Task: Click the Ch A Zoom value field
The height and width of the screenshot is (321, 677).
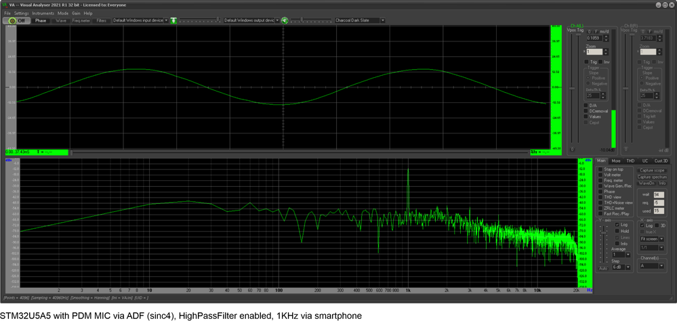Action: click(594, 51)
